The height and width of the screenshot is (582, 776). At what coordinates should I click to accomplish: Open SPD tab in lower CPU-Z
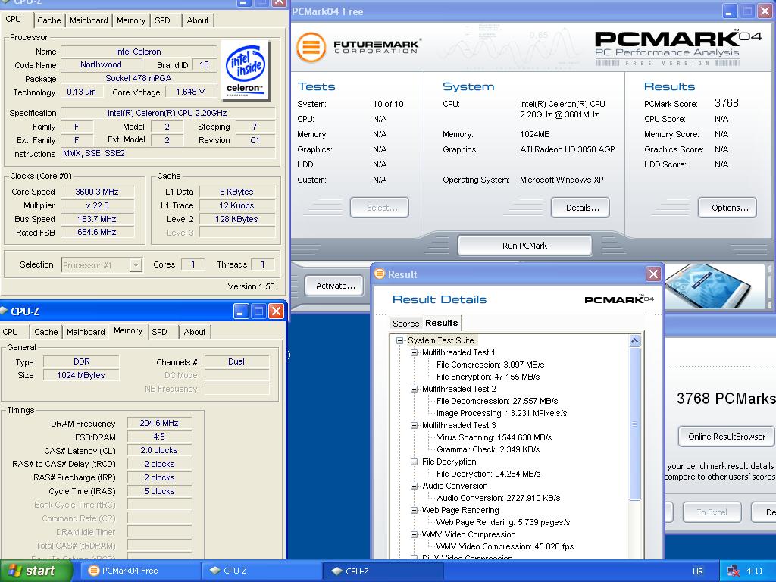(x=159, y=332)
